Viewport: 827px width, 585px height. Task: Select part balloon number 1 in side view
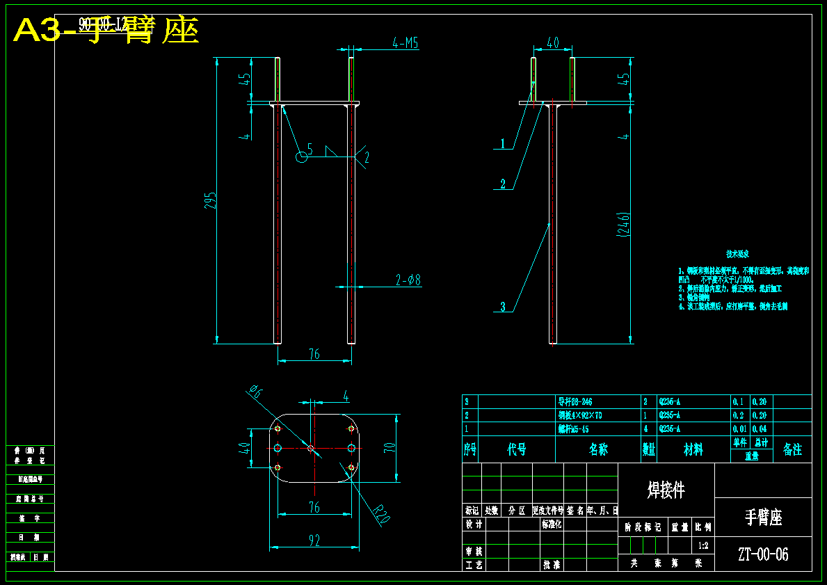pos(503,143)
